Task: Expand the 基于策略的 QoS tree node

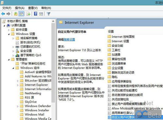Action: click(13, 55)
